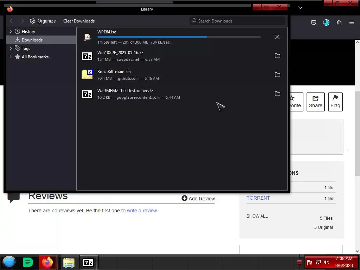Click the WPE64.iso download progress bar

[x=179, y=37]
